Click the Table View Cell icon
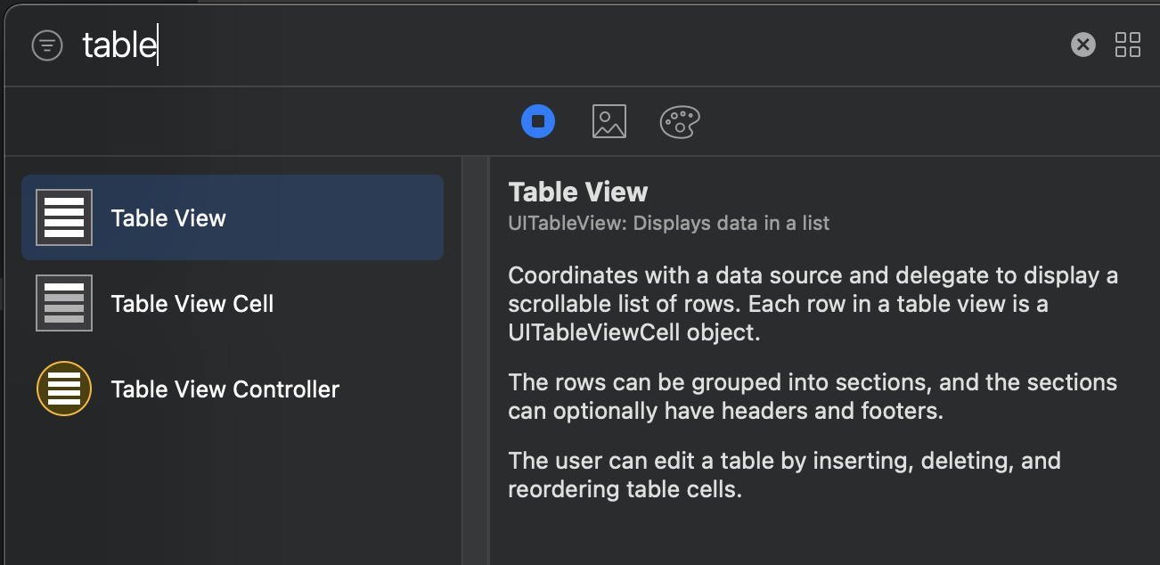 [x=64, y=303]
